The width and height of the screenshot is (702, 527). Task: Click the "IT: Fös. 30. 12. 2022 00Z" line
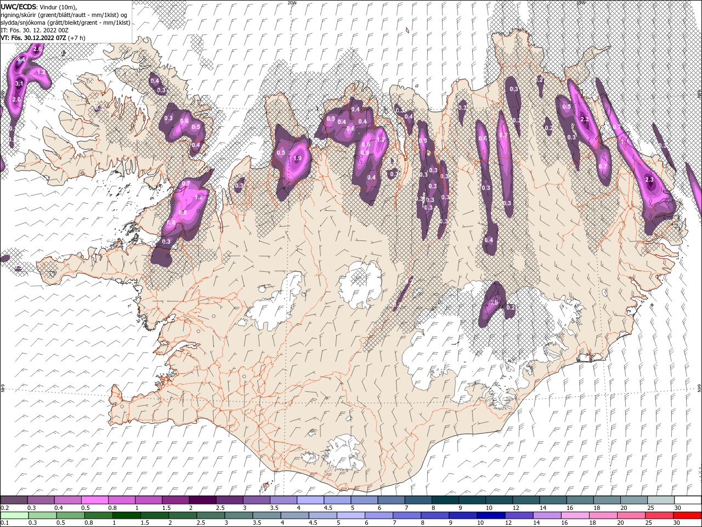click(33, 30)
